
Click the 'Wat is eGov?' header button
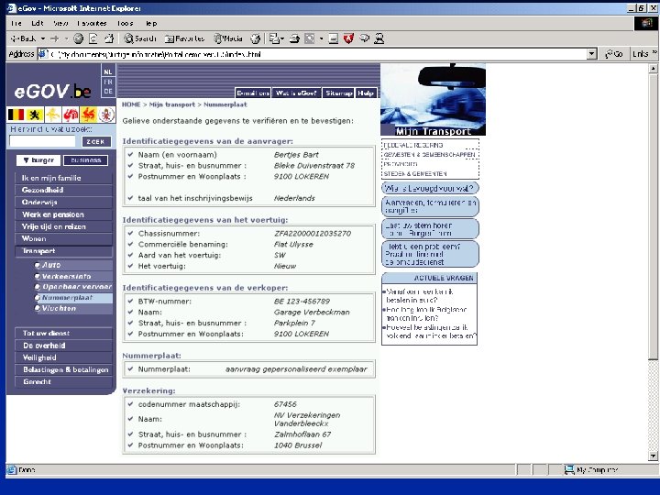pos(296,93)
